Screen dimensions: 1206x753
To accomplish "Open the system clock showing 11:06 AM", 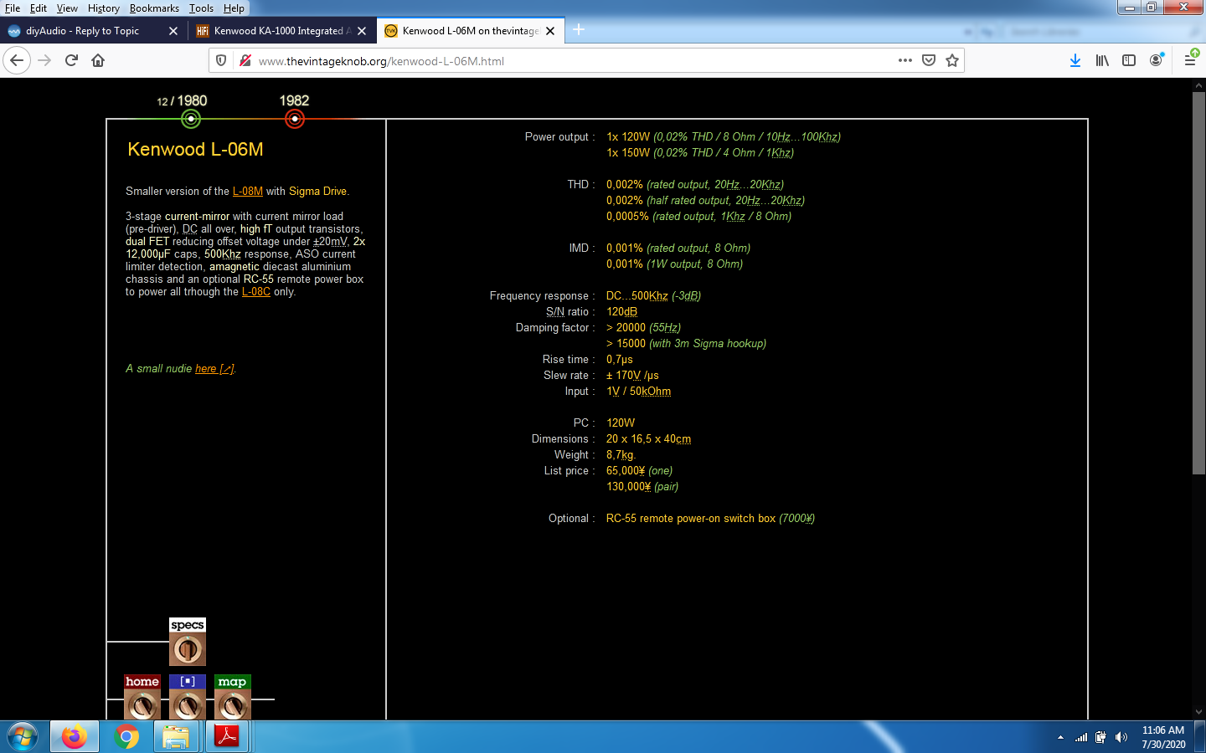I will point(1163,737).
